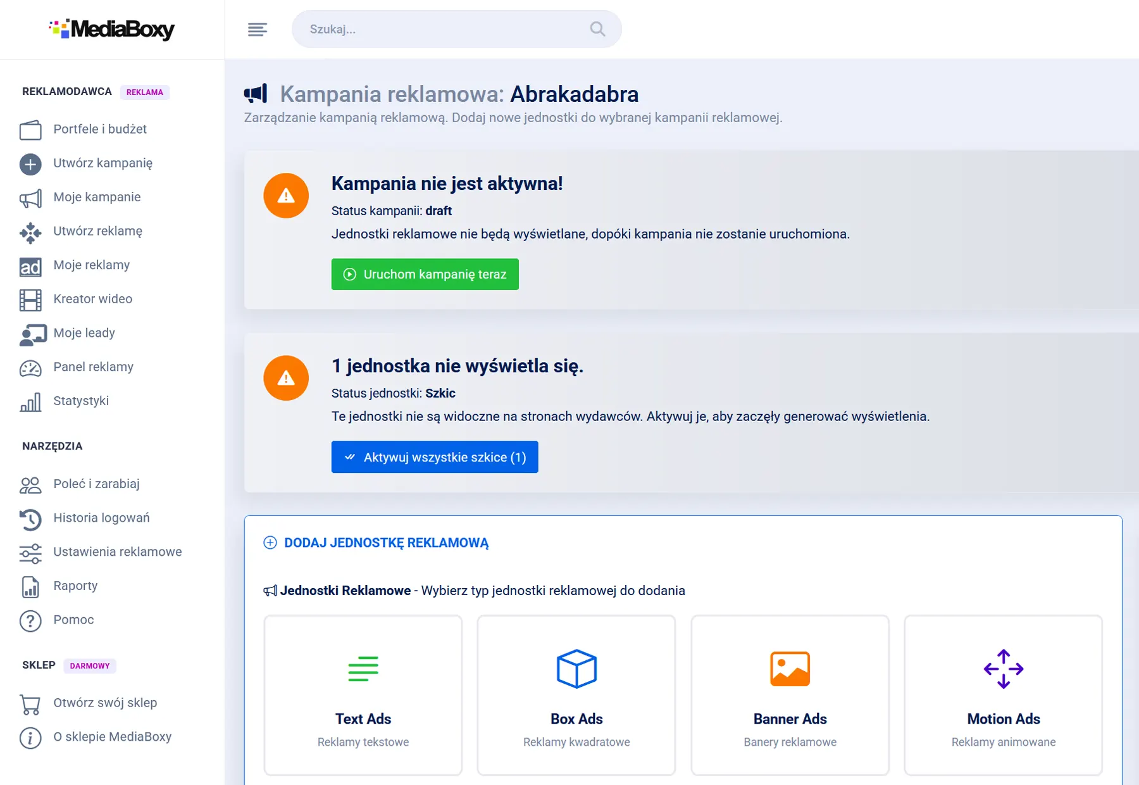Open Historia logowań clock icon
This screenshot has width=1139, height=785.
click(30, 519)
